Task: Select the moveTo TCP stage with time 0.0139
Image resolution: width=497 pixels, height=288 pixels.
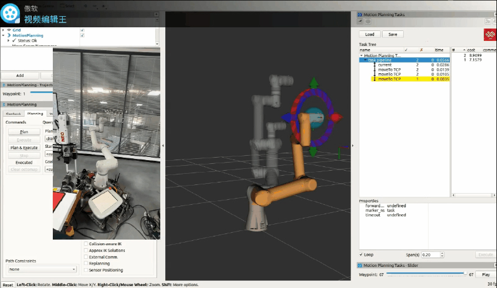Action: click(404, 70)
